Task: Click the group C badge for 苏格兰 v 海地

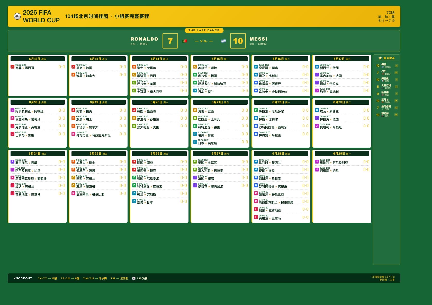Action: [x=195, y=67]
